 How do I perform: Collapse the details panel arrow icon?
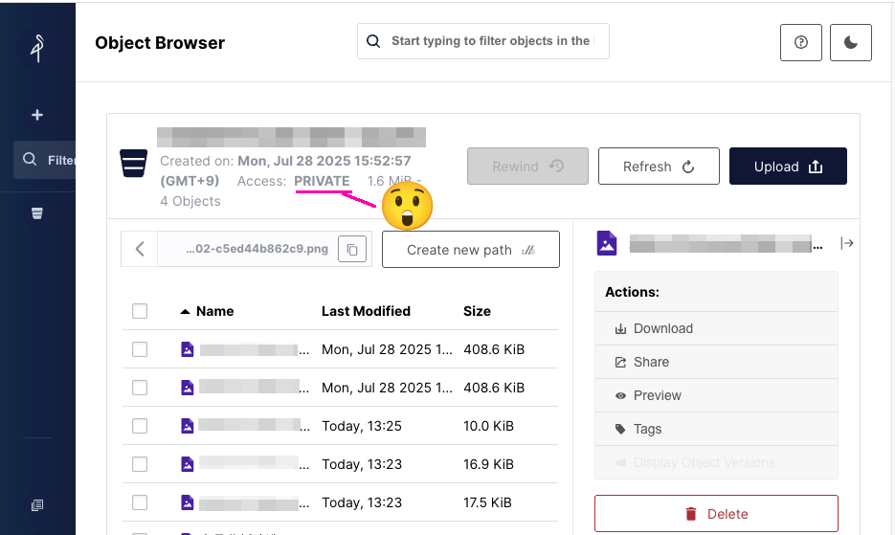pyautogui.click(x=847, y=243)
